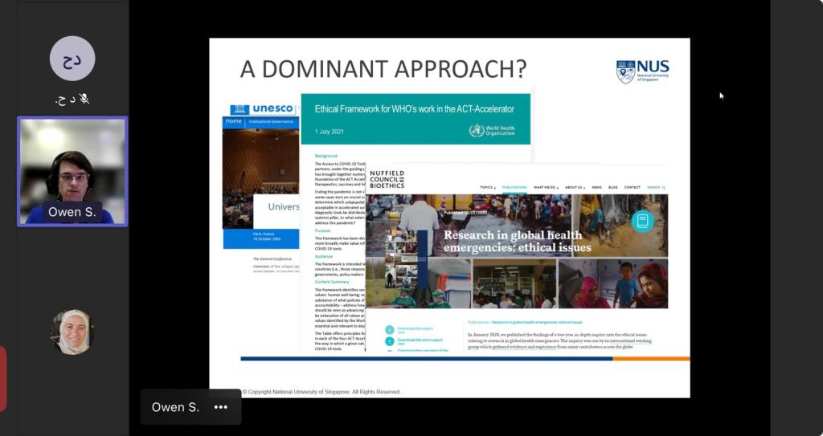Select the woman in hijab participant avatar
Image resolution: width=823 pixels, height=436 pixels.
click(72, 332)
